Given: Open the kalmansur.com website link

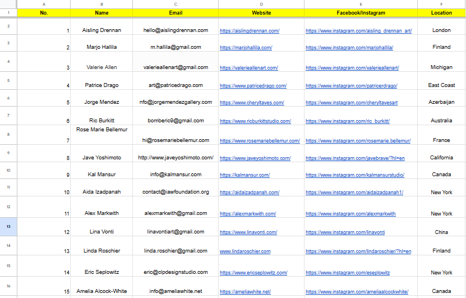Looking at the screenshot, I should pos(244,175).
